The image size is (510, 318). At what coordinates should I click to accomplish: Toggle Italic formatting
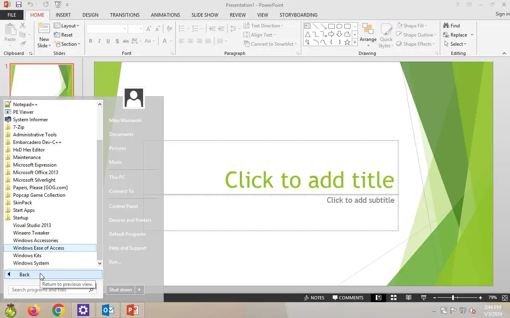(99, 41)
